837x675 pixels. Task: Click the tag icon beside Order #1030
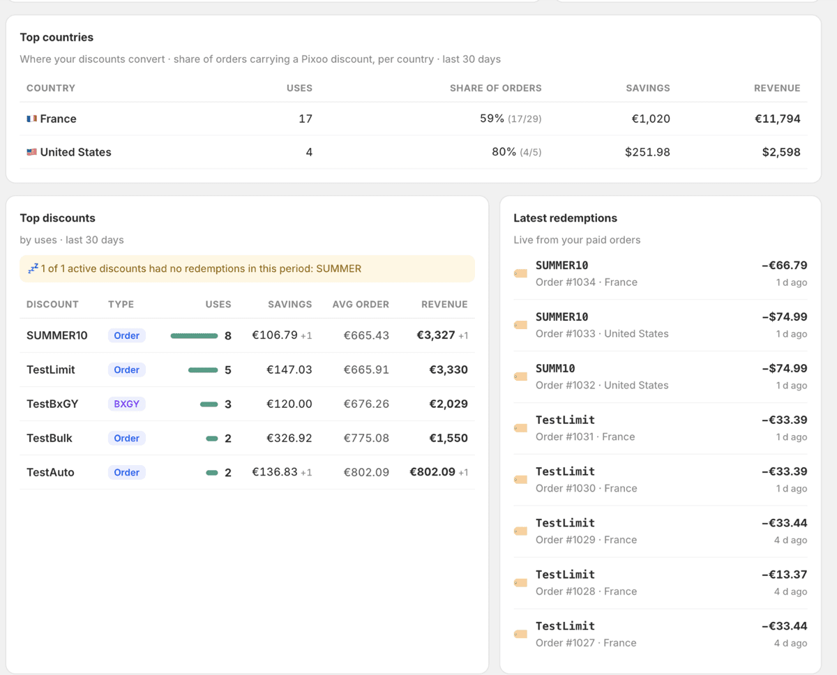[520, 480]
